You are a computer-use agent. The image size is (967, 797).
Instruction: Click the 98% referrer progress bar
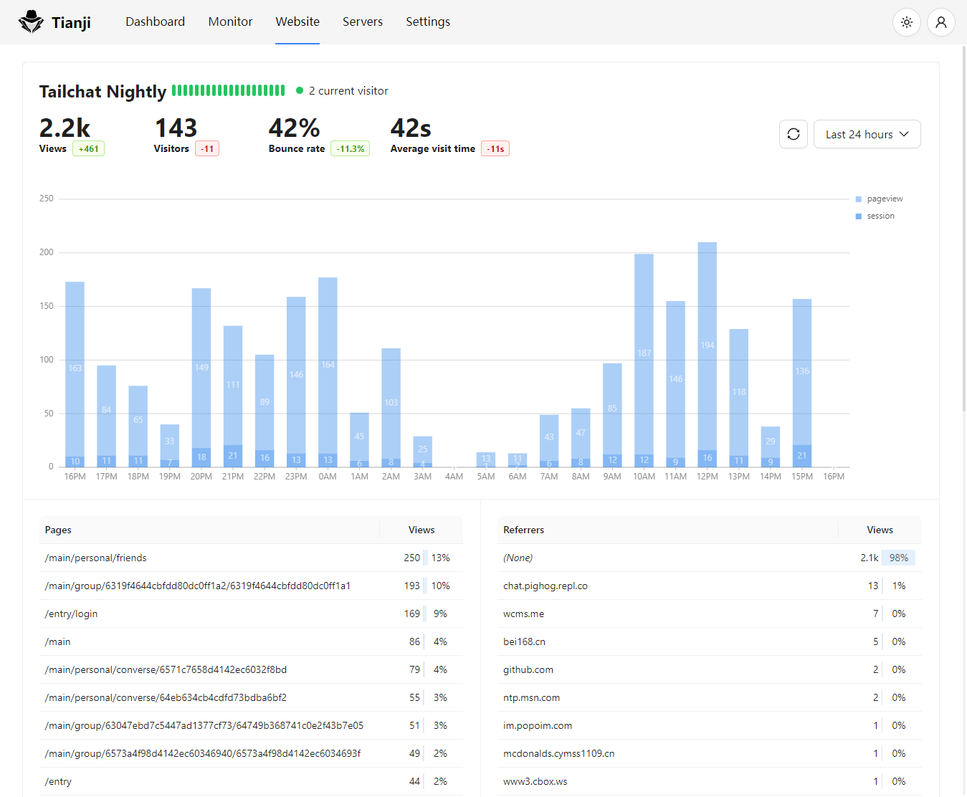(899, 557)
